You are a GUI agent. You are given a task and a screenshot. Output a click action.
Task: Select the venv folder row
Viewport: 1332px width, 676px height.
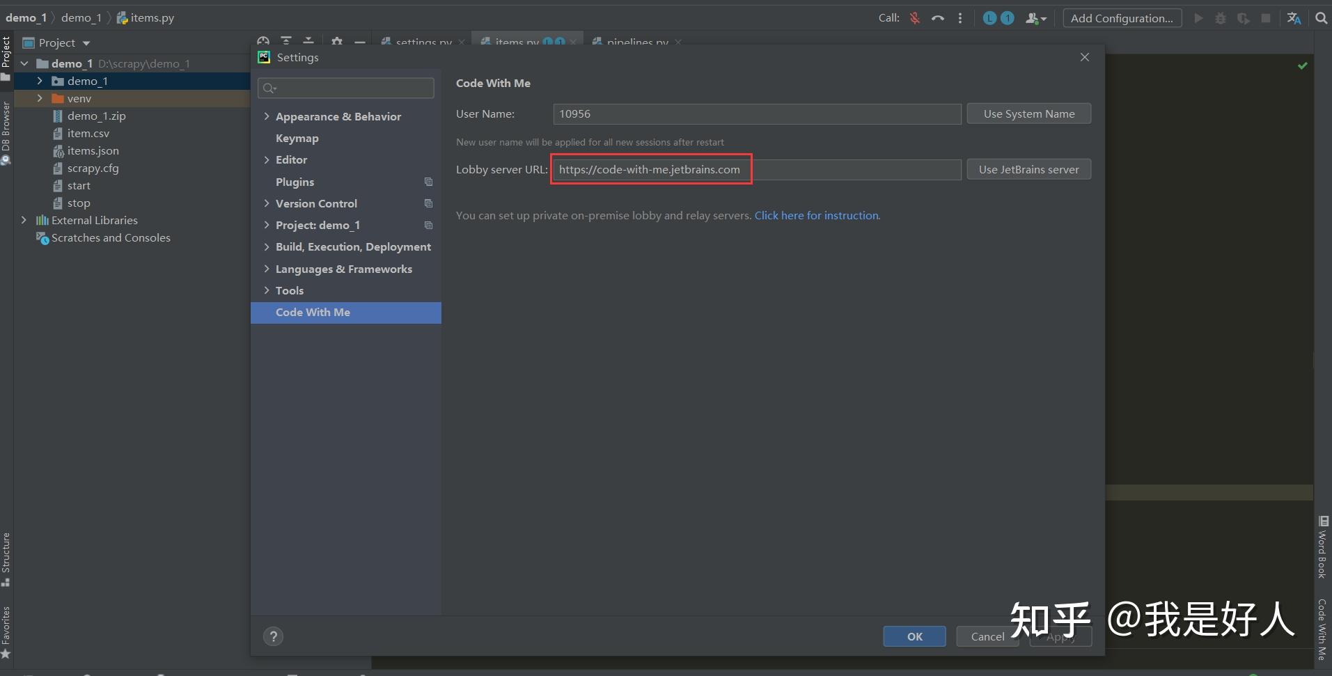coord(132,98)
